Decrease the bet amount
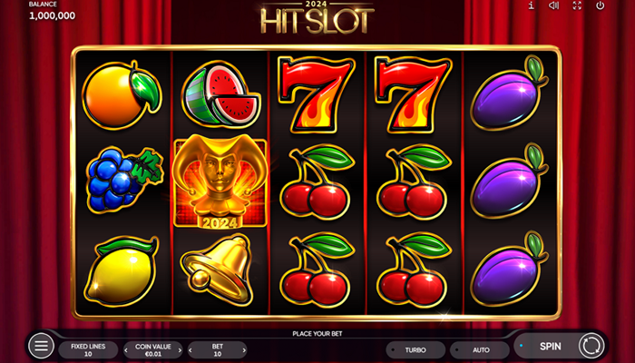Viewport: 635px width, 363px height. [190, 350]
